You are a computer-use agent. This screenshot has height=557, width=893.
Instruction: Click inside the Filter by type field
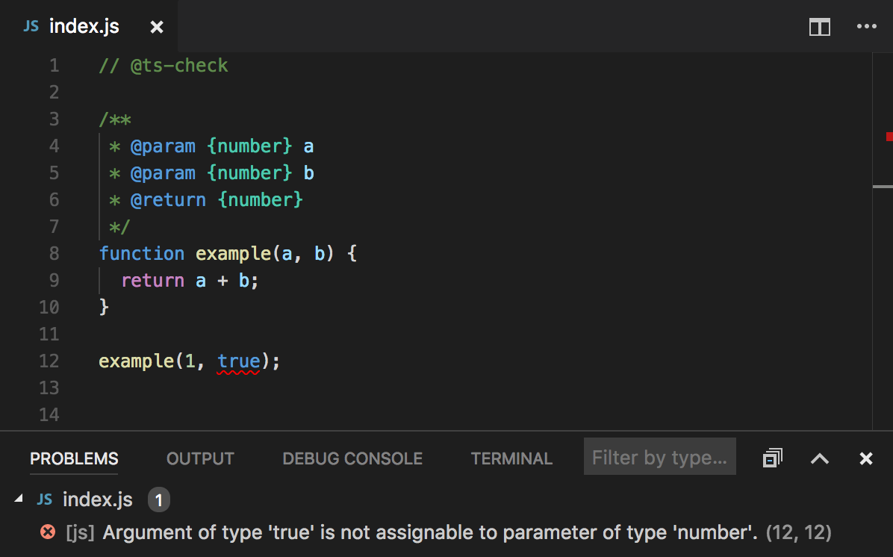659,456
